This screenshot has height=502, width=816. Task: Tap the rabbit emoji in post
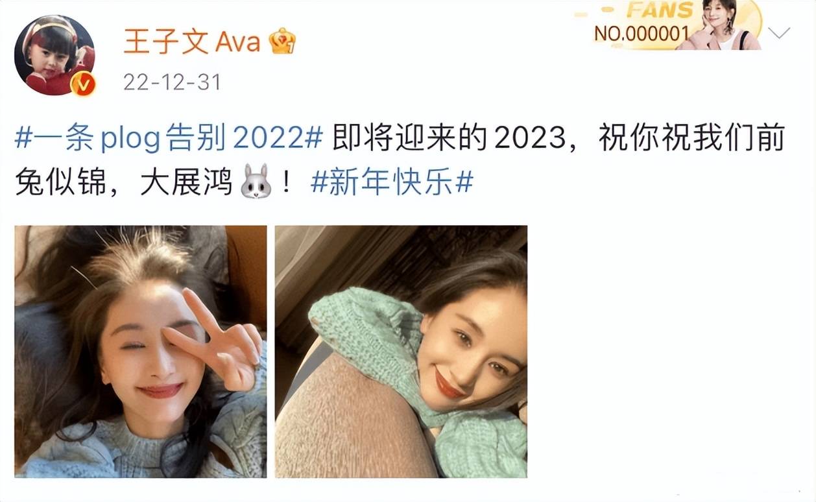[256, 182]
